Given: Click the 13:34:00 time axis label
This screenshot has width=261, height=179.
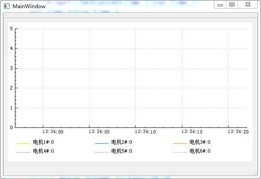Looking at the screenshot, I should pyautogui.click(x=53, y=132).
